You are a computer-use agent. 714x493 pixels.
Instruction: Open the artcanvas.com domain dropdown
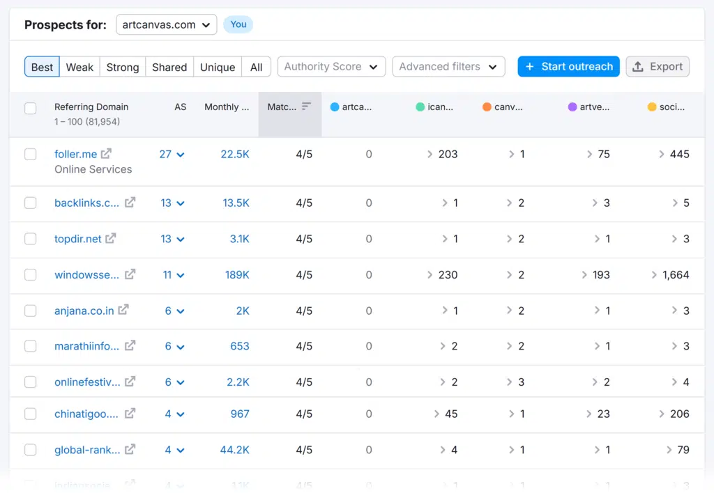point(166,25)
